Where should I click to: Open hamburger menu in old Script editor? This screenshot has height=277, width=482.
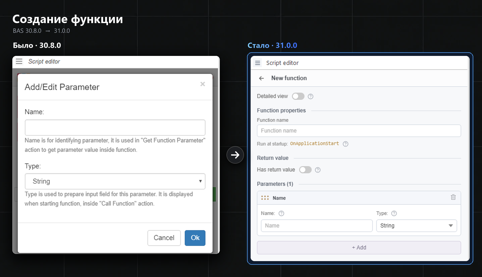[19, 62]
